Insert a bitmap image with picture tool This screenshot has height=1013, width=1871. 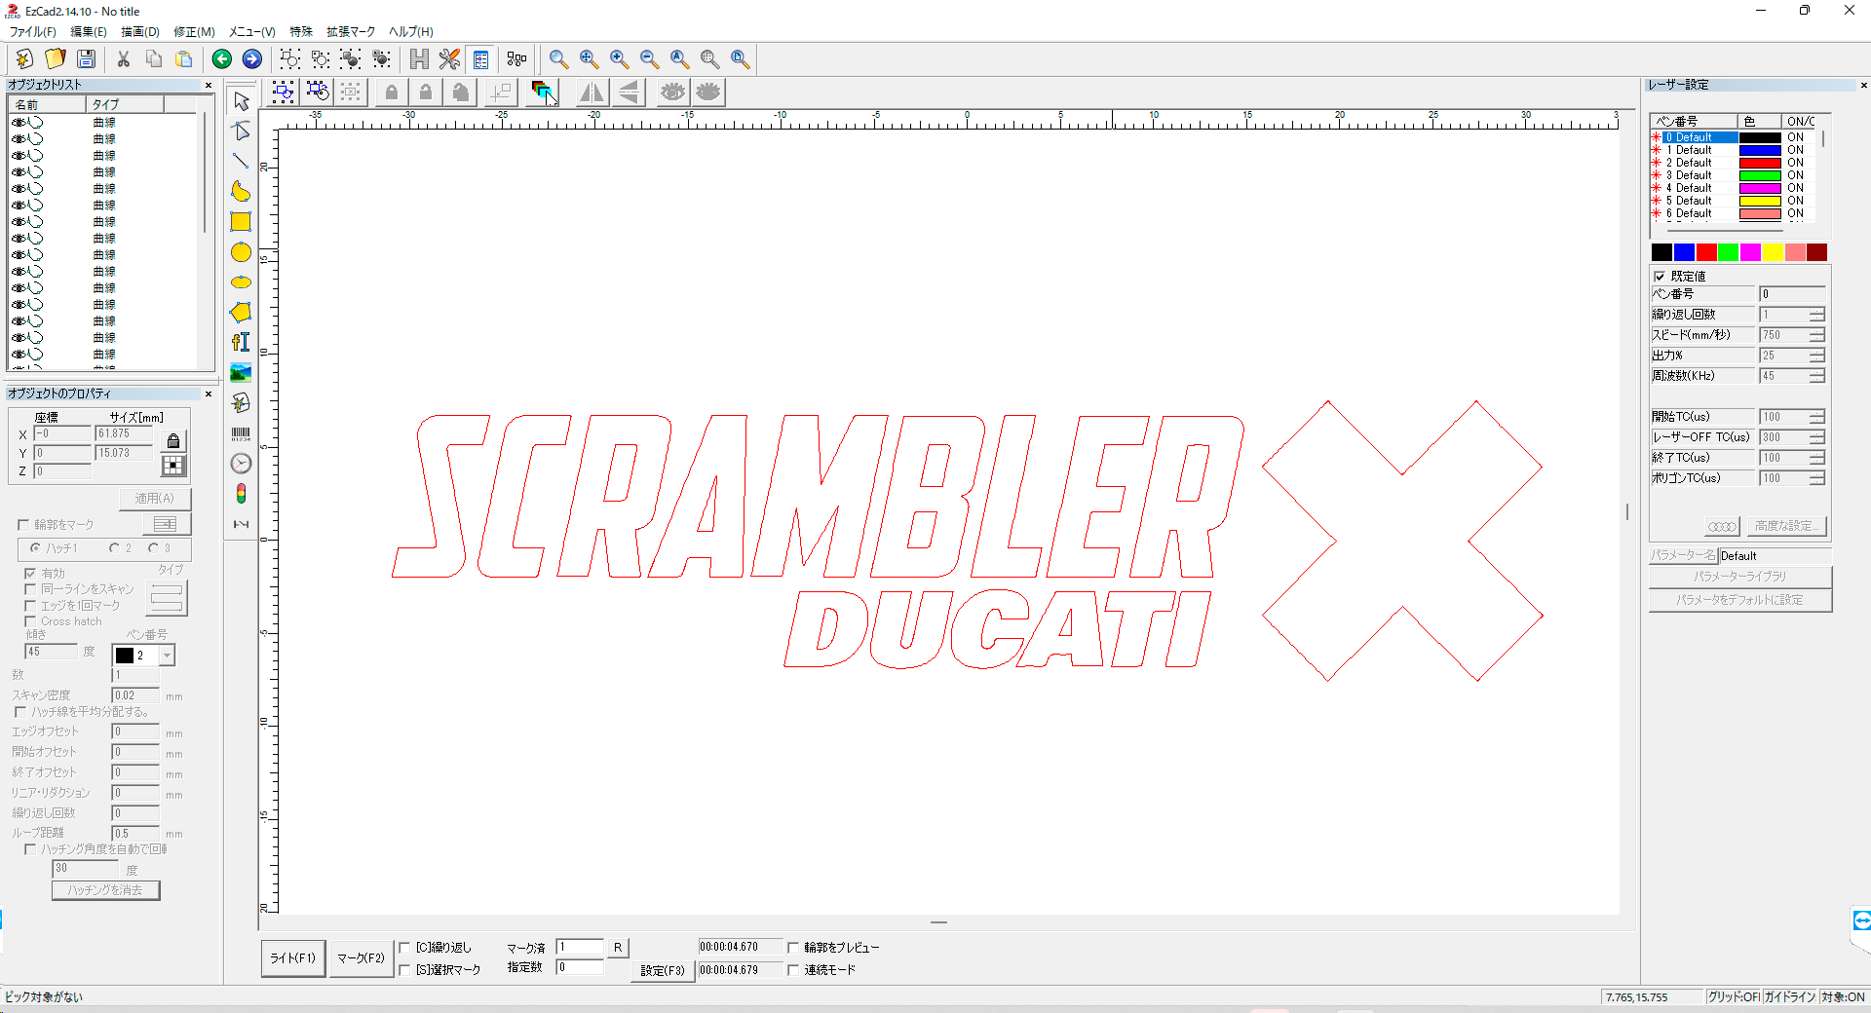point(241,372)
